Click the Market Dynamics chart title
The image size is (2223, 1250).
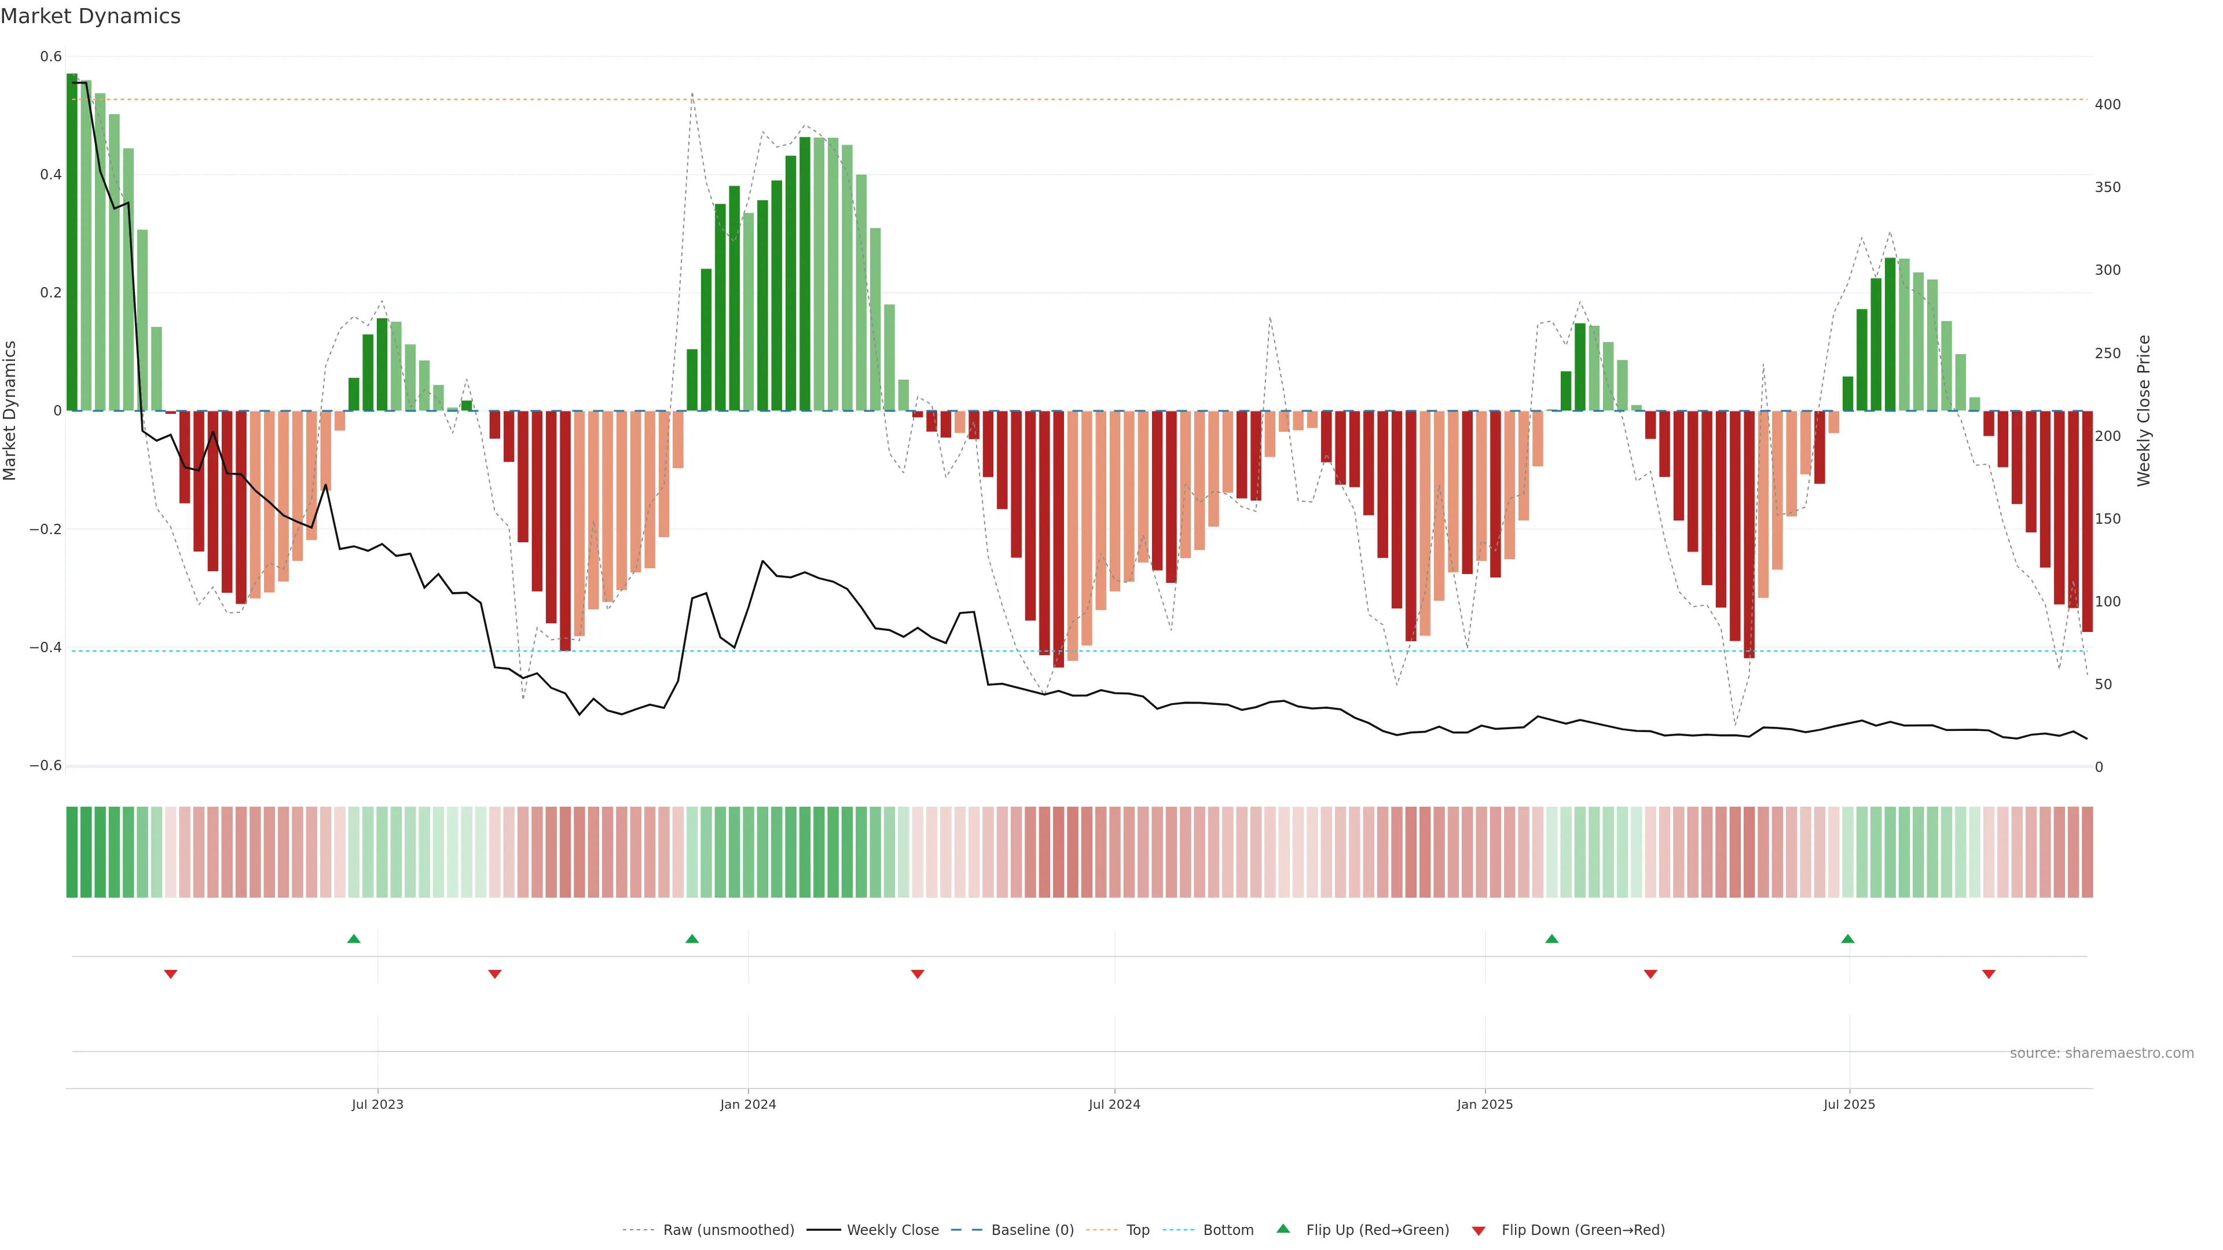(x=91, y=16)
